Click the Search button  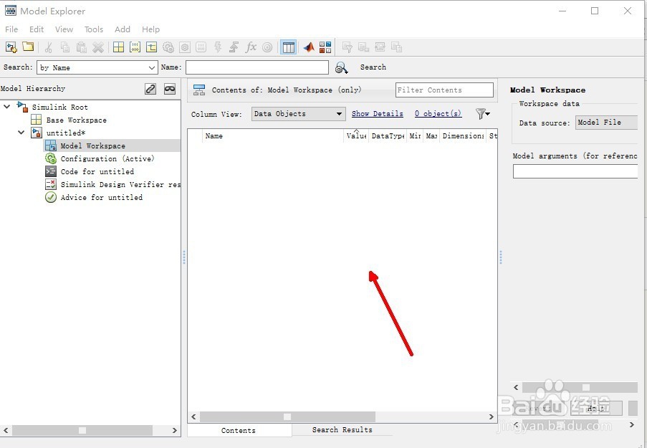click(x=373, y=67)
